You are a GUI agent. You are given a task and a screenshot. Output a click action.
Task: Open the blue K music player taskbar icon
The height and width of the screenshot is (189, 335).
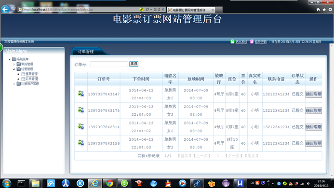coord(80,183)
